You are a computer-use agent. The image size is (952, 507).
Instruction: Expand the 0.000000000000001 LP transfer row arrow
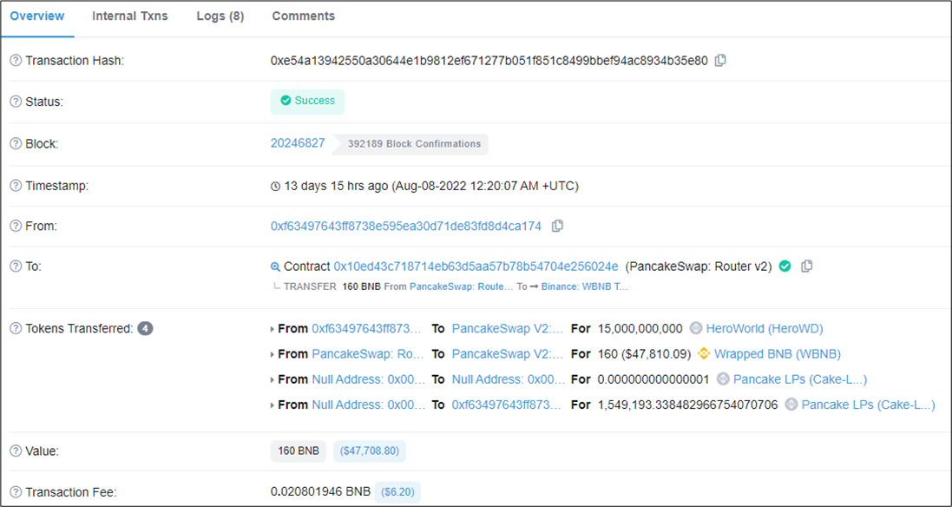[x=272, y=379]
